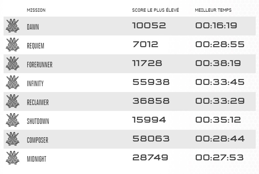Open the Reclaimer mission name
Viewport: 259px width, 174px height.
coord(38,102)
